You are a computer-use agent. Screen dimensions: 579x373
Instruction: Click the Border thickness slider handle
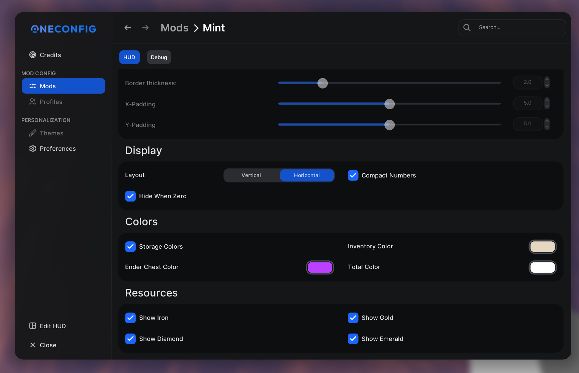(322, 83)
